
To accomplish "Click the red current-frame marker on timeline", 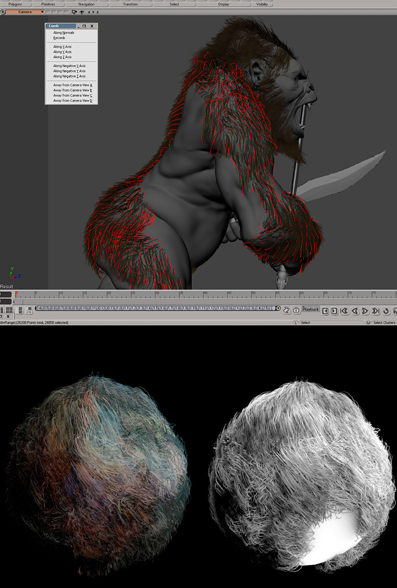I will point(16,294).
